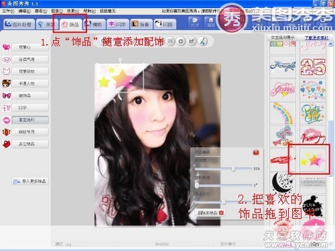Click the sticker panel scroll-up arrow

click(x=330, y=44)
